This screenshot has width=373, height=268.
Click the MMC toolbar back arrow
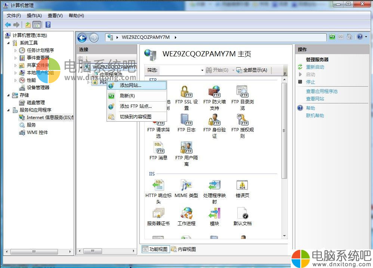[x=8, y=25]
